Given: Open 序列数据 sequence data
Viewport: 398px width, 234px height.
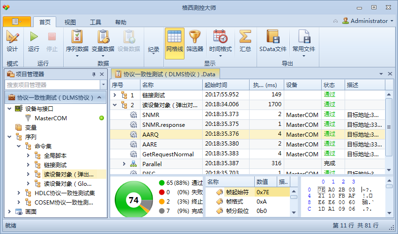Looking at the screenshot, I should click(77, 43).
